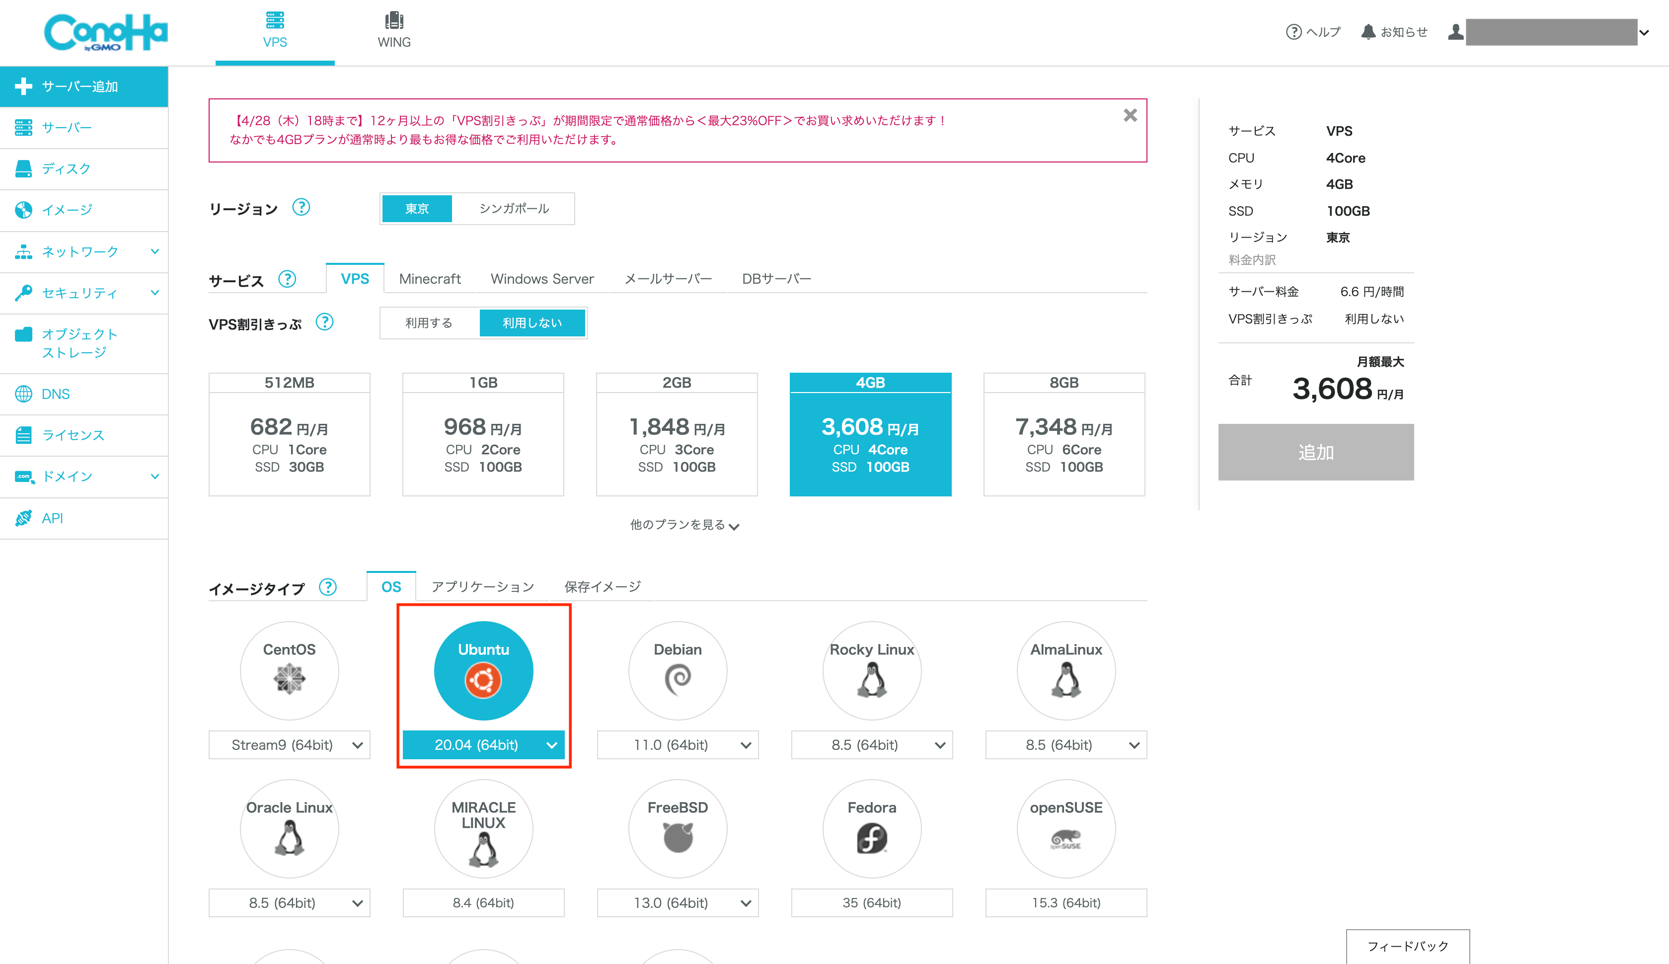Select the Ubuntu image icon

pyautogui.click(x=483, y=670)
